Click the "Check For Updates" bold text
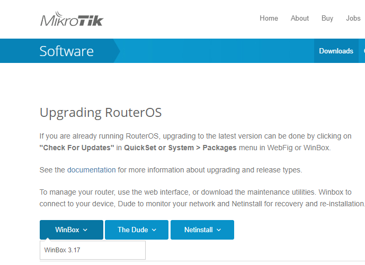Image resolution: width=365 pixels, height=265 pixels. click(x=77, y=148)
